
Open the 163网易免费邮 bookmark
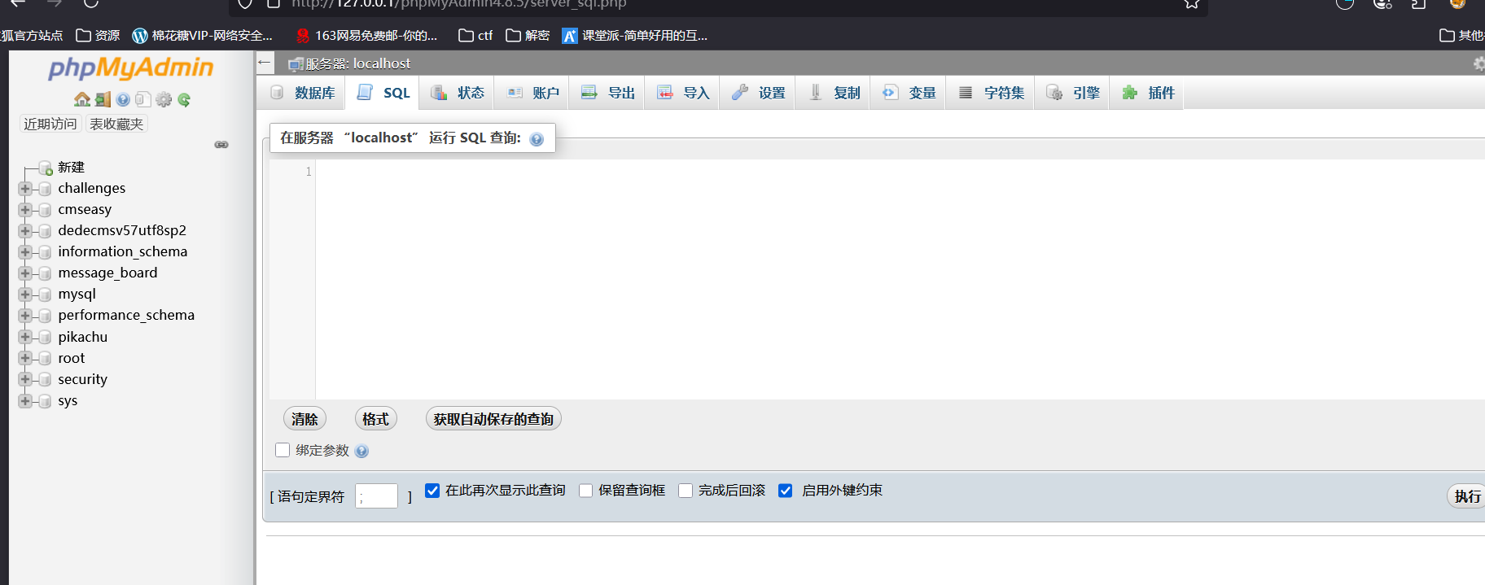(367, 35)
